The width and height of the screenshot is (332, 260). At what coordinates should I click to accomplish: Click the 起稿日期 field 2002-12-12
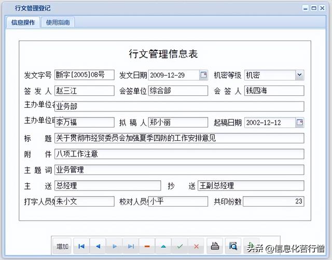tap(270, 123)
